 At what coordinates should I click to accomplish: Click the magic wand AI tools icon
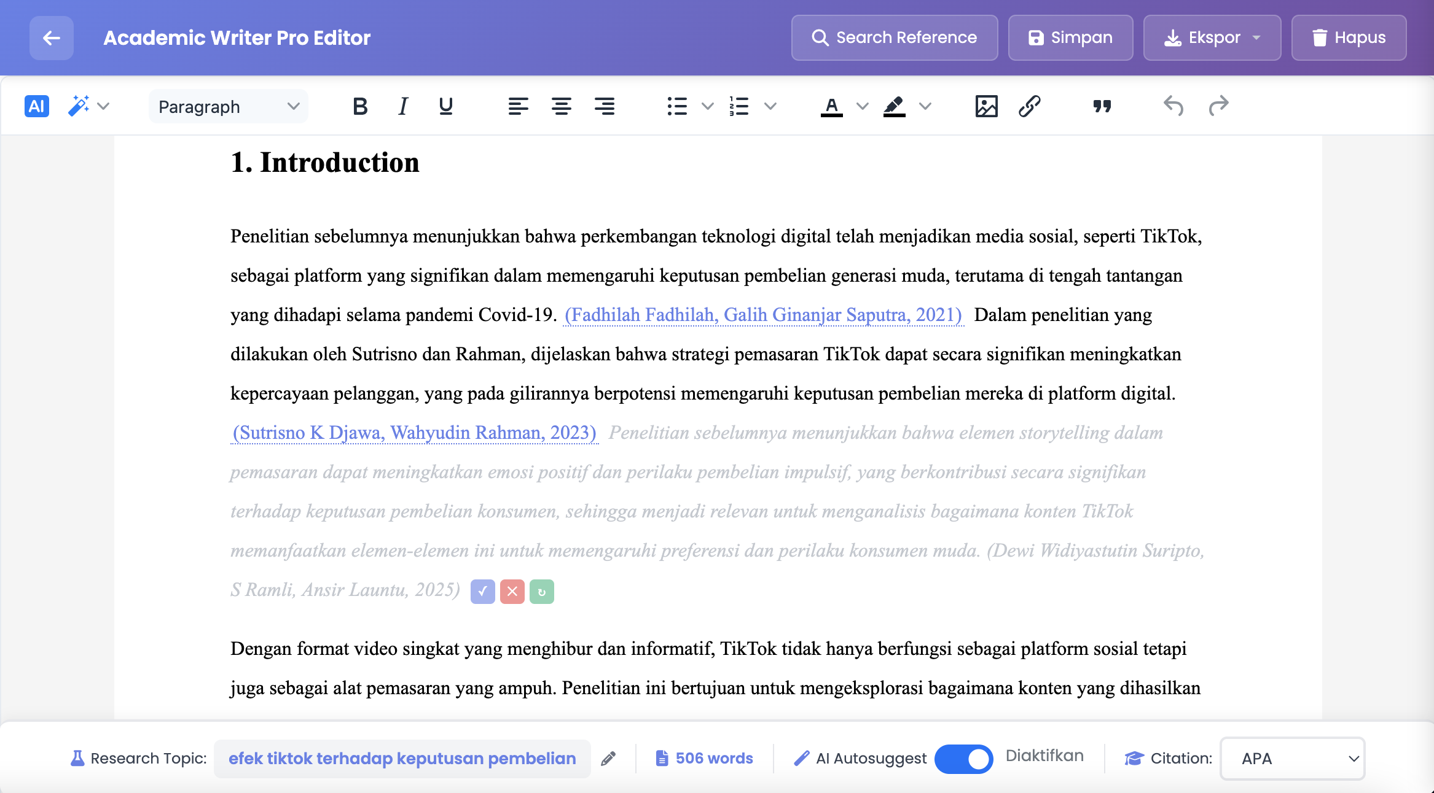coord(79,106)
